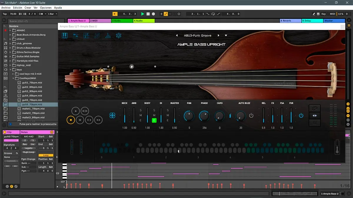Open the Crear menu
Screen dimensions: 353x198
(x=28, y=8)
